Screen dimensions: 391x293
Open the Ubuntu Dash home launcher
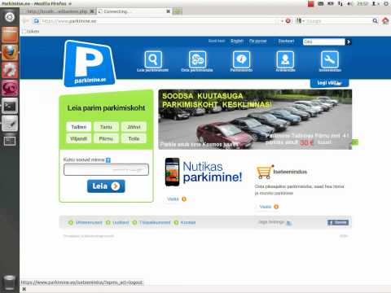click(10, 17)
